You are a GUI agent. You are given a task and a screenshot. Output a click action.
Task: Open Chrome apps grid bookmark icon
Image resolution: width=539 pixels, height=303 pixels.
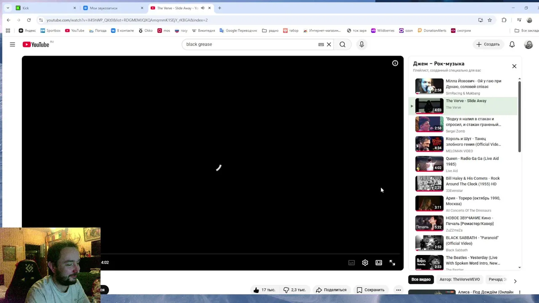[8, 30]
